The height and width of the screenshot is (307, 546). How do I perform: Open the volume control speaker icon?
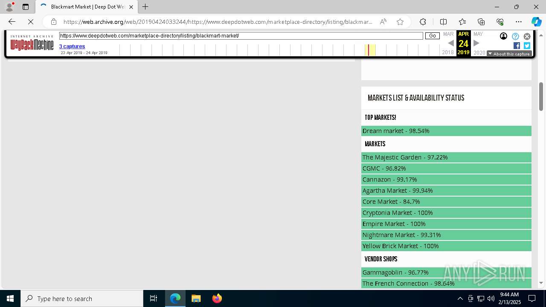click(x=491, y=298)
